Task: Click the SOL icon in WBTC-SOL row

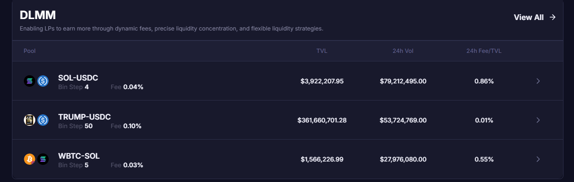Action: 43,159
